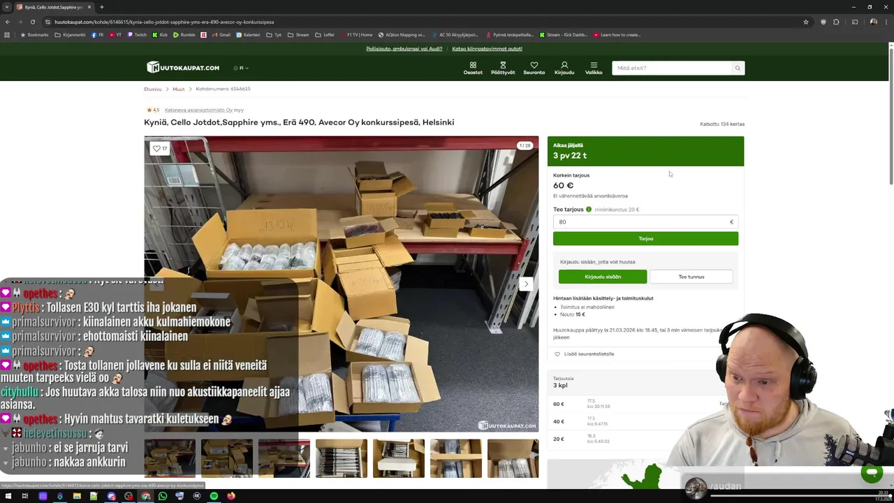Click the green Tarjoa bid button
Screen dimensions: 894x503
(645, 239)
